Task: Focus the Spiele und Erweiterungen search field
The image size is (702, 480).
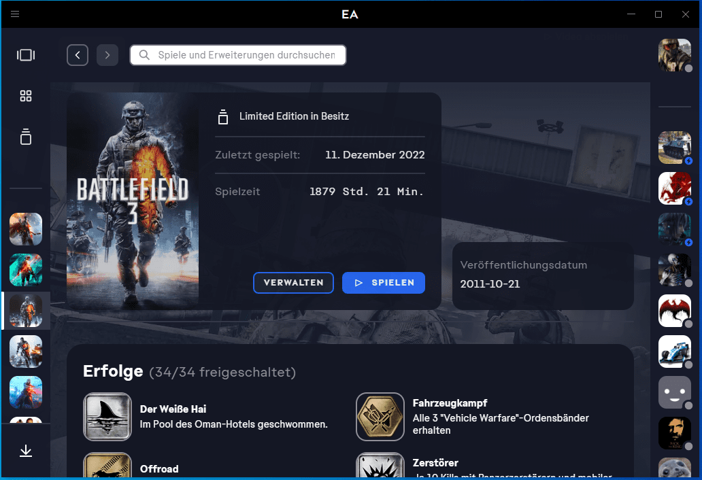Action: click(237, 55)
